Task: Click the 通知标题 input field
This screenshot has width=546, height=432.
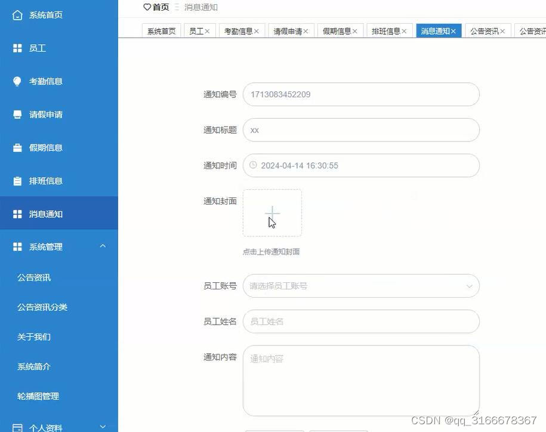Action: click(361, 130)
